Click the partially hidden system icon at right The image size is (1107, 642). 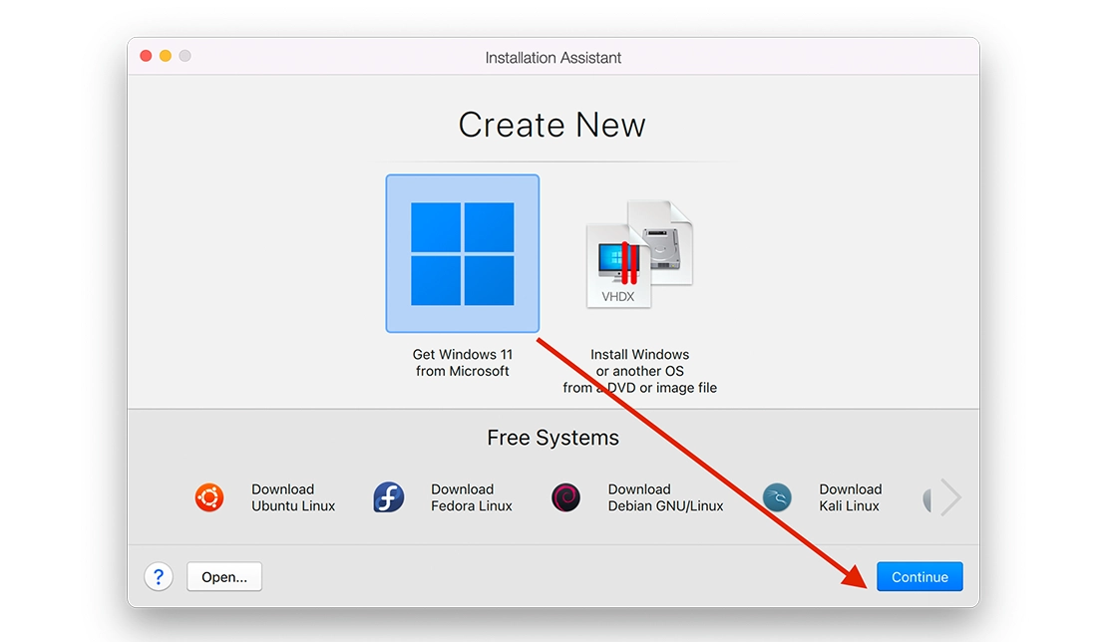(927, 497)
